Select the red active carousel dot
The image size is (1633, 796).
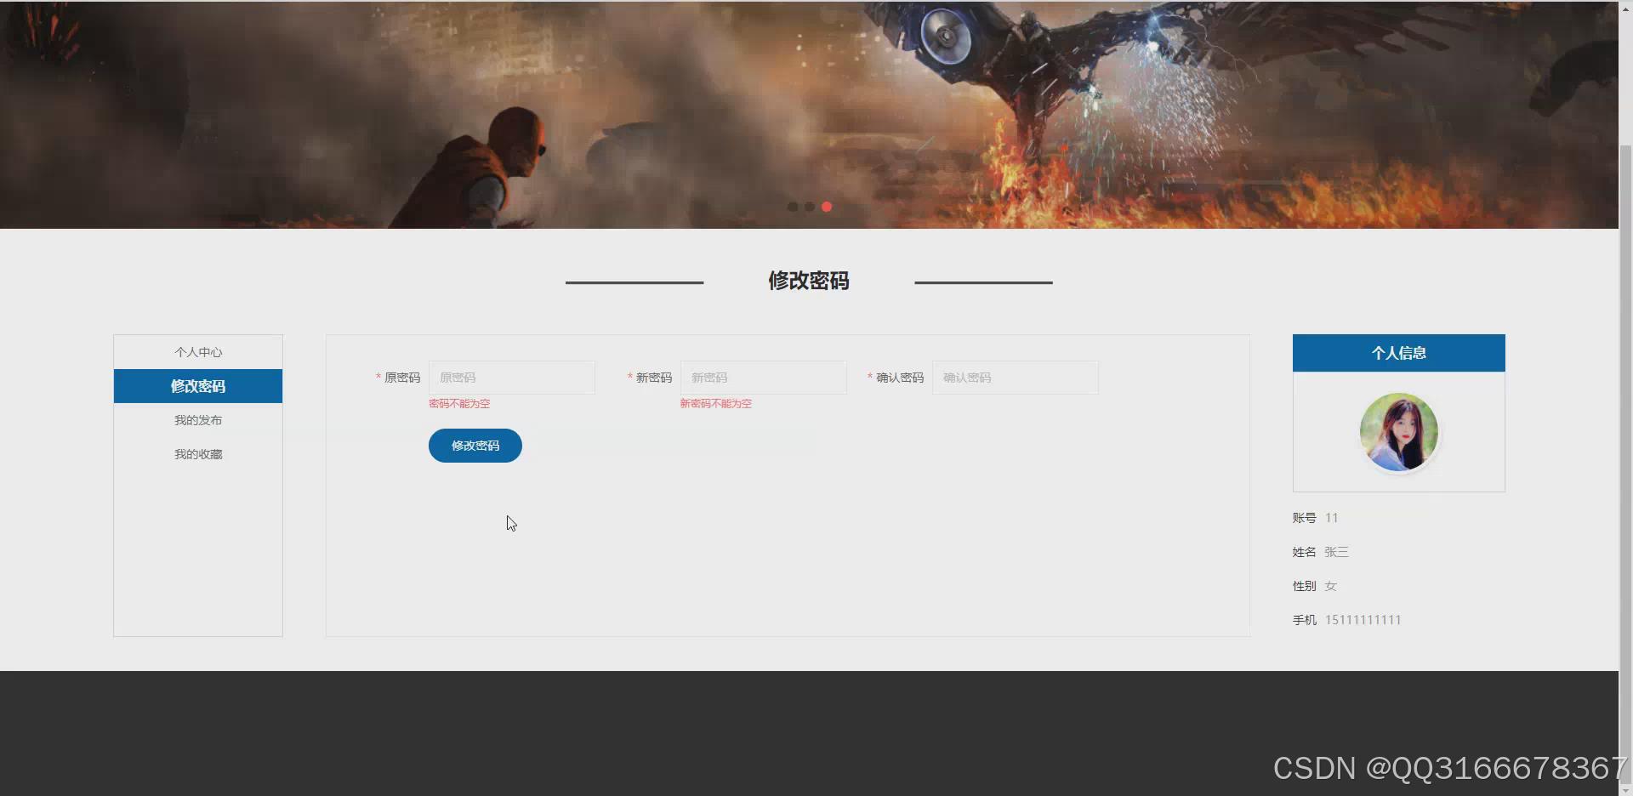tap(827, 207)
